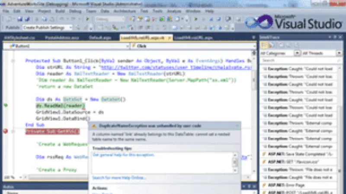Open the Edit menu
This screenshot has width=346, height=194.
tap(17, 11)
